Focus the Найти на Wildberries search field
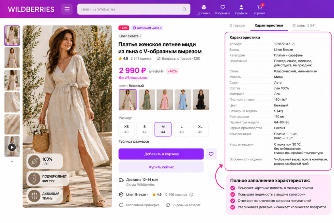The width and height of the screenshot is (334, 223). [x=134, y=9]
